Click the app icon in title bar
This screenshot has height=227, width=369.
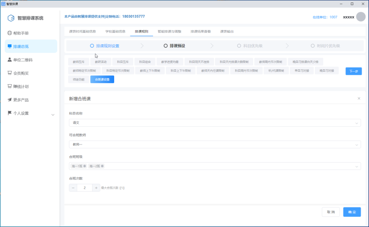pos(3,4)
